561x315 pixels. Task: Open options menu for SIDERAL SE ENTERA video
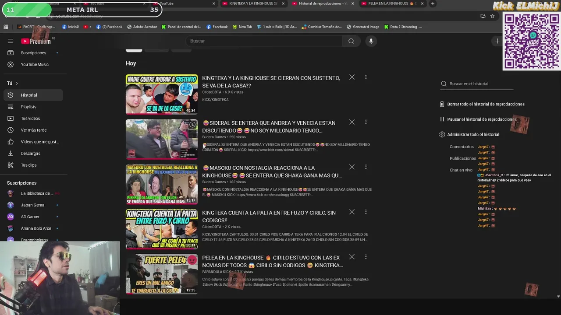pos(366,122)
